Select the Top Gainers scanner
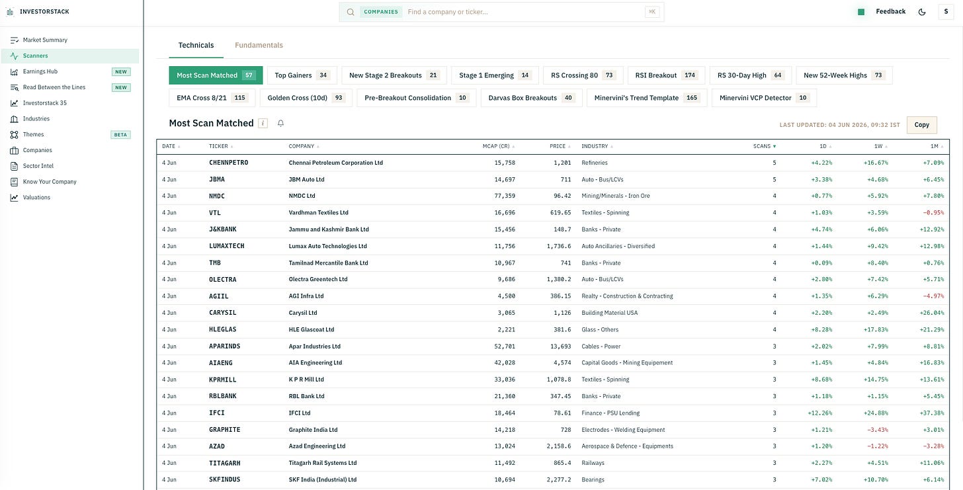The height and width of the screenshot is (490, 963). point(302,75)
